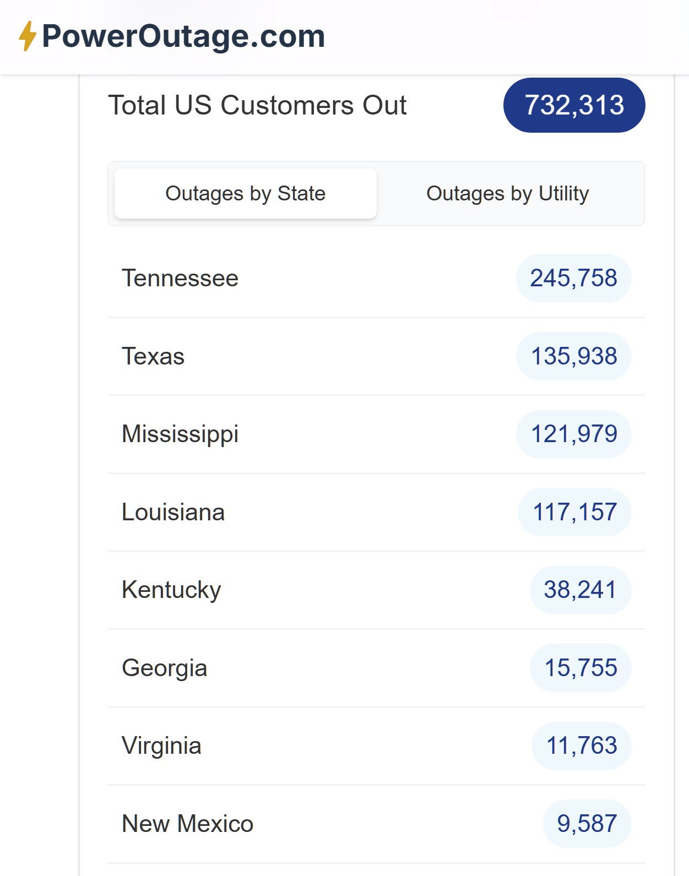Screen dimensions: 689x876
Task: Click Tennessee outage count 245,758
Action: click(x=573, y=278)
